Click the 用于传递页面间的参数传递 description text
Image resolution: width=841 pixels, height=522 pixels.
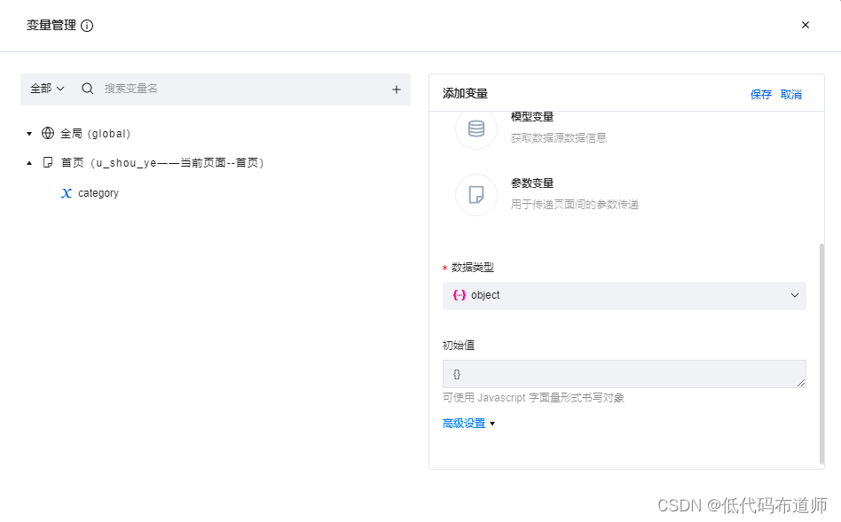point(575,205)
